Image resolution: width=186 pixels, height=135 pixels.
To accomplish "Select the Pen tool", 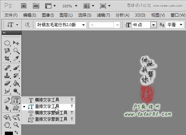I will (x=7, y=100).
